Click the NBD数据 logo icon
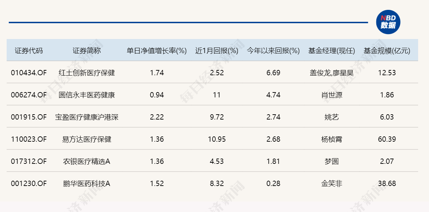Screen dimensions: 429x212 (x=388, y=22)
